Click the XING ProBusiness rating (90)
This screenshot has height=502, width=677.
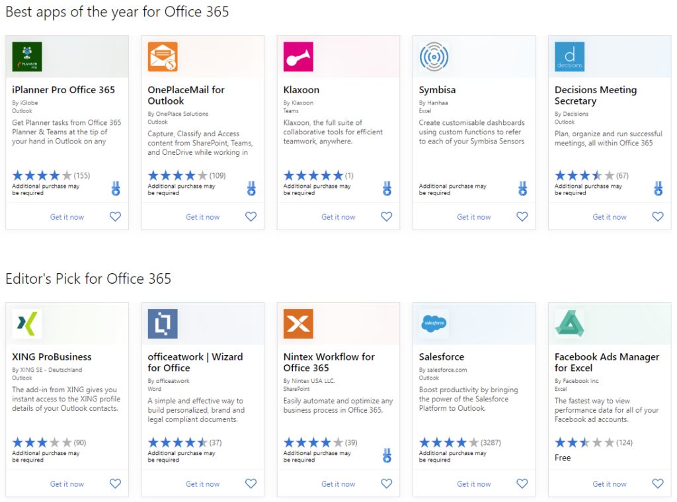click(x=49, y=442)
